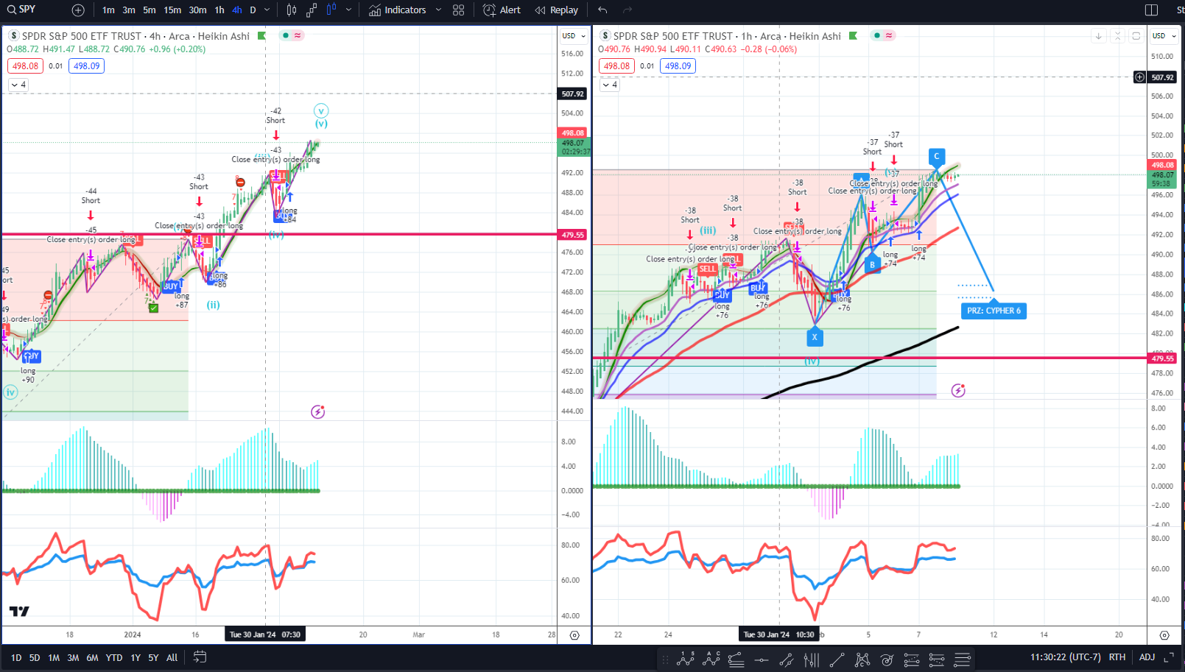Start bar Replay mode
Screen dimensions: 1185x672
557,10
